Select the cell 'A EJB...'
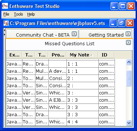This screenshot has width=137, height=131. click(x=57, y=100)
